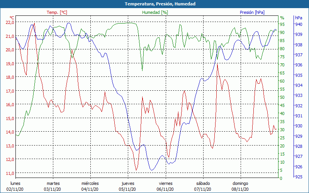Click the '65' humidity axis value
309x193 pixels.
282,73
